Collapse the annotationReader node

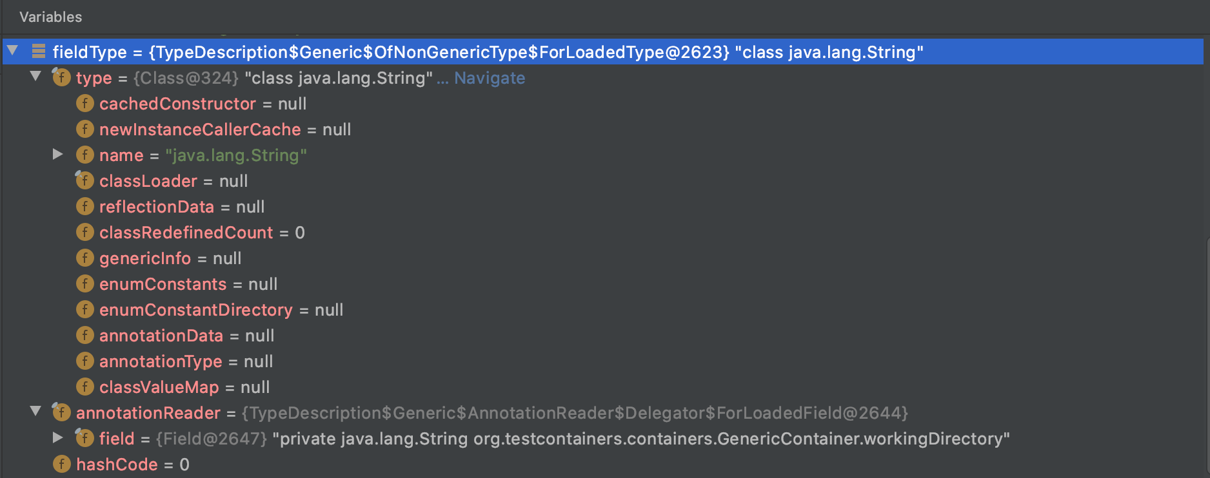pyautogui.click(x=36, y=412)
